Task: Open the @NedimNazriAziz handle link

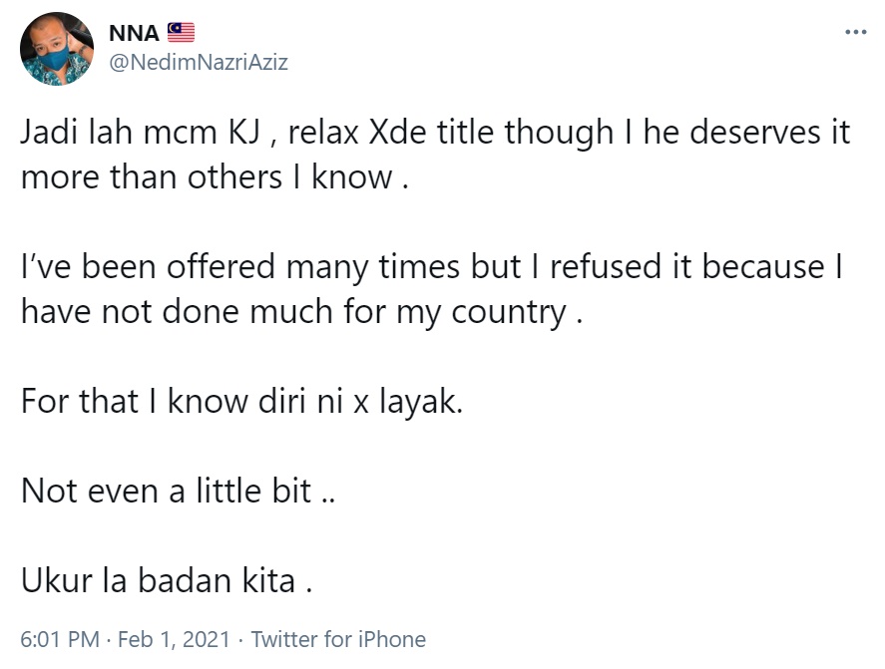Action: 199,62
